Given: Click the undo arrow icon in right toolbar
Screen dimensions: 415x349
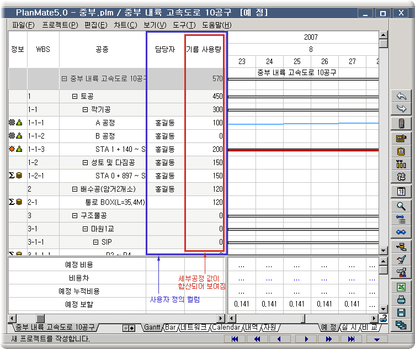Looking at the screenshot, I should [401, 96].
